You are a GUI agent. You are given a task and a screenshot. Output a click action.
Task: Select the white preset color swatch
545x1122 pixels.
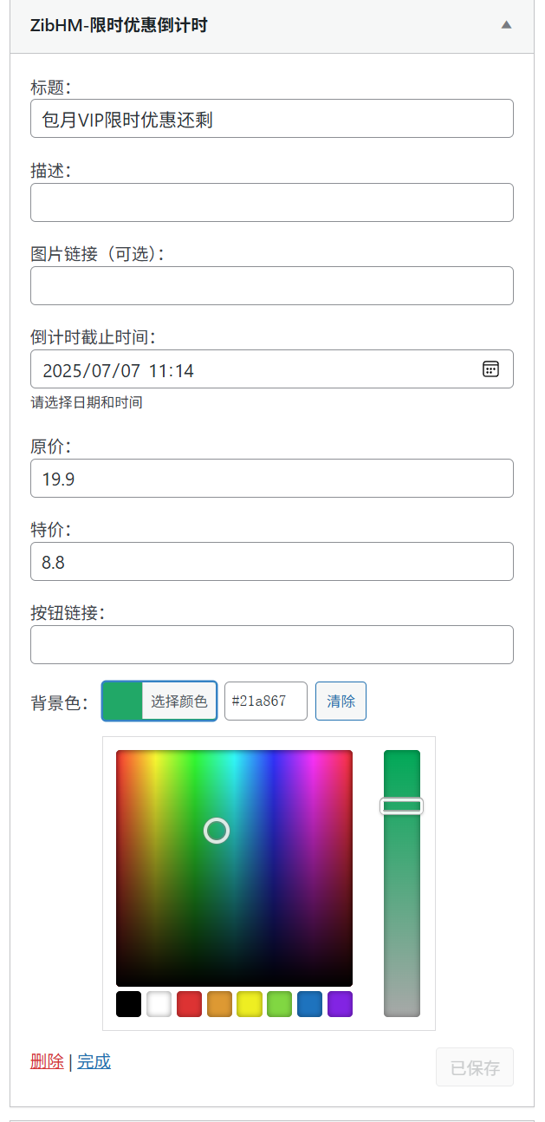tap(158, 1003)
